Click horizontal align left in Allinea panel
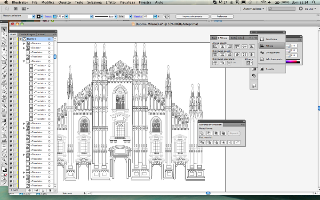Viewport: 320px width, 200px height. click(x=215, y=47)
